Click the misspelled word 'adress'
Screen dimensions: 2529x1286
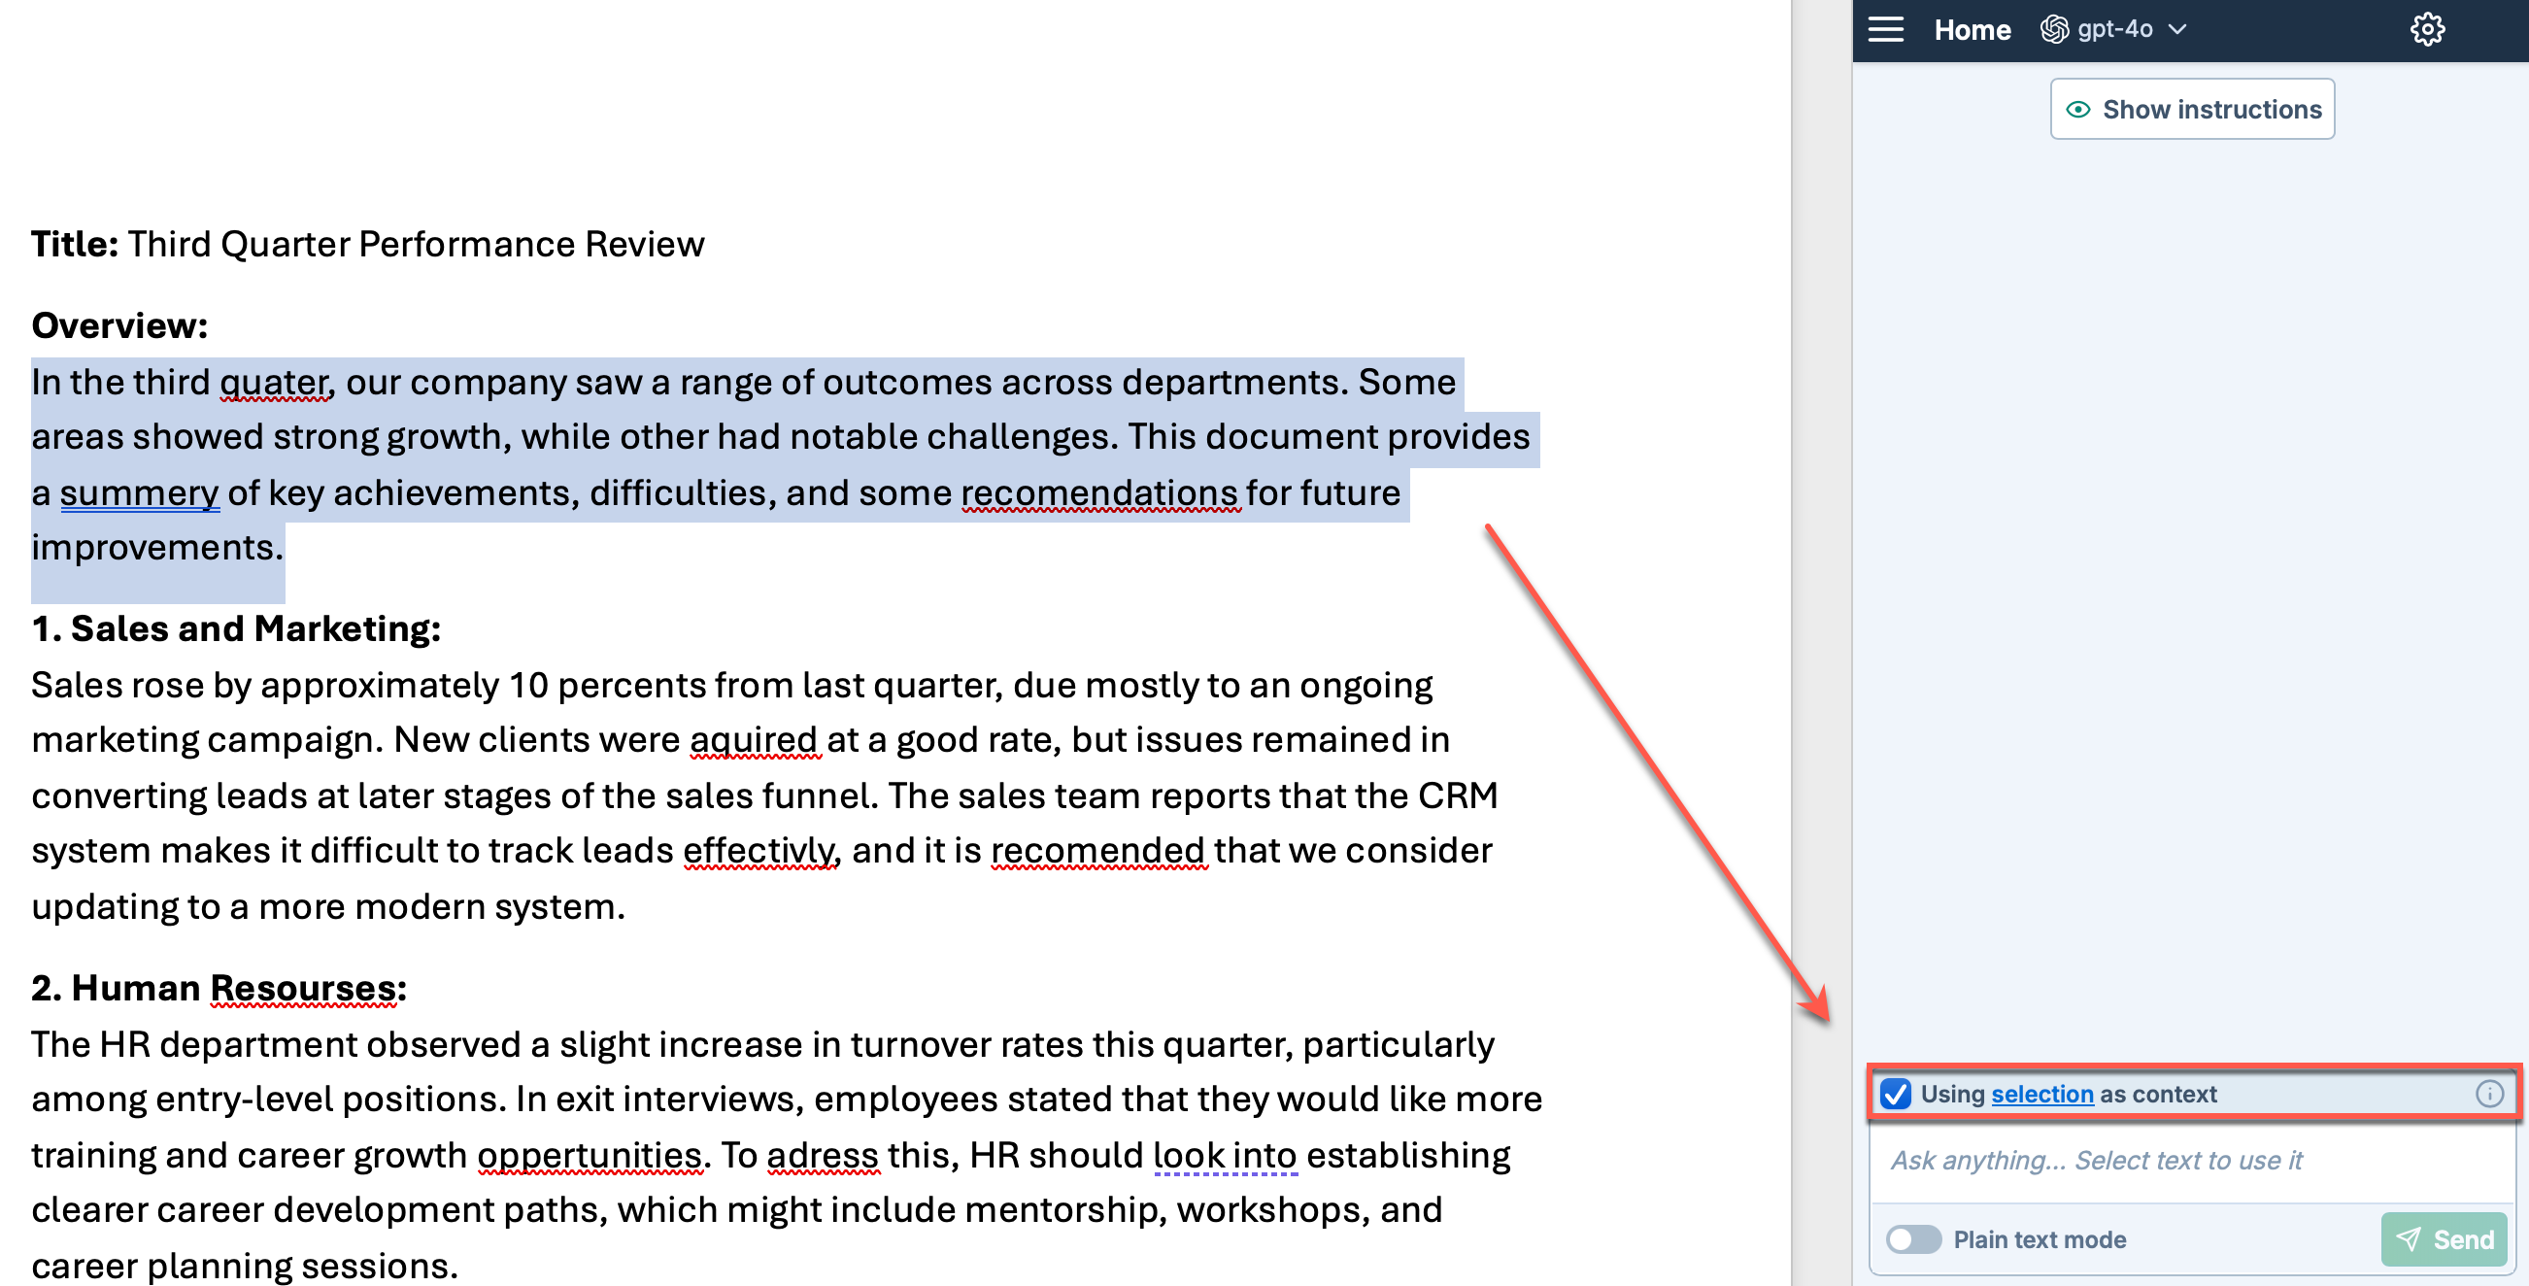point(822,1156)
